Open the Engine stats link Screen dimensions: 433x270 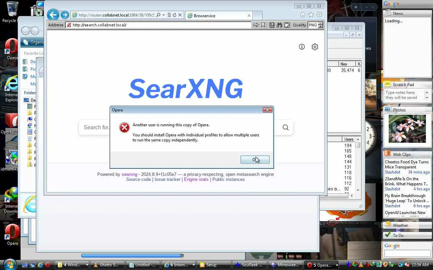pos(196,179)
